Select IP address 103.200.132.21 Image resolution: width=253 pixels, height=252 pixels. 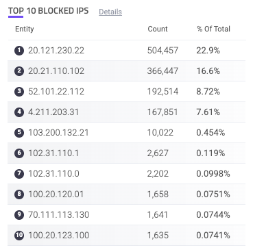coord(58,133)
